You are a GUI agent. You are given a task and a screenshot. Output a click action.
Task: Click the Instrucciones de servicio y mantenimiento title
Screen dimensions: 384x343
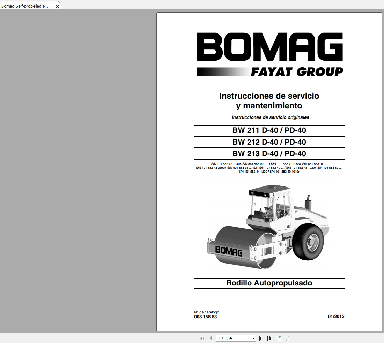(269, 101)
